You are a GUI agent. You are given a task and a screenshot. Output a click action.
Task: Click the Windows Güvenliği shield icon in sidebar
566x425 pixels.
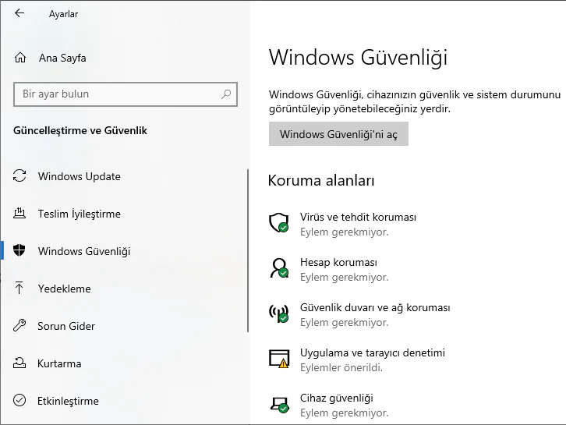click(x=19, y=250)
